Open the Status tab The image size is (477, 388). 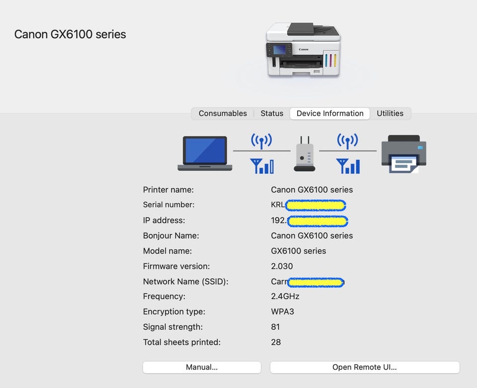point(272,113)
